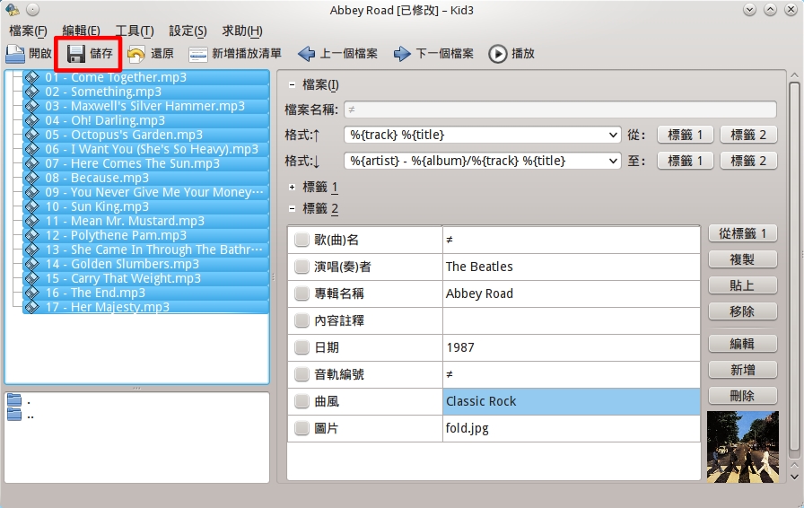Select 14 - Golden Slumbers.mp3
The image size is (804, 508).
coord(145,264)
